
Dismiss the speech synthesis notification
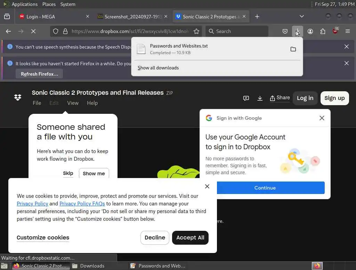(x=347, y=47)
